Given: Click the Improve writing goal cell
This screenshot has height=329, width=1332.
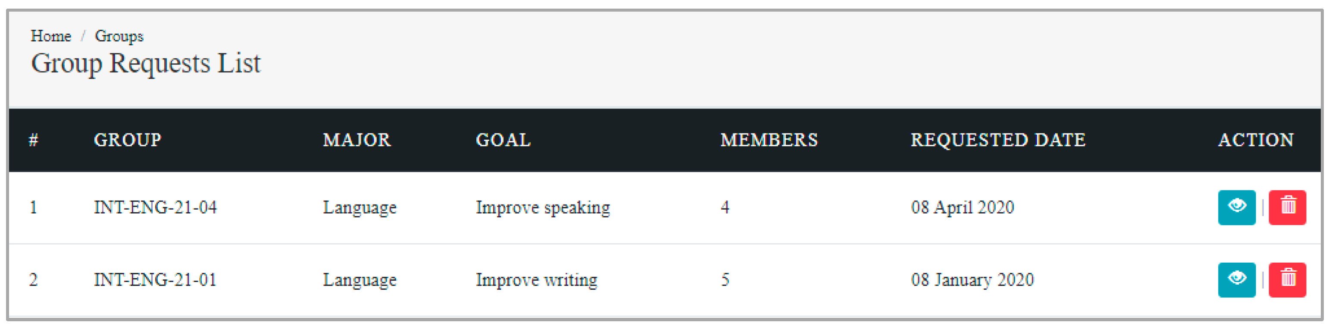Looking at the screenshot, I should (536, 279).
